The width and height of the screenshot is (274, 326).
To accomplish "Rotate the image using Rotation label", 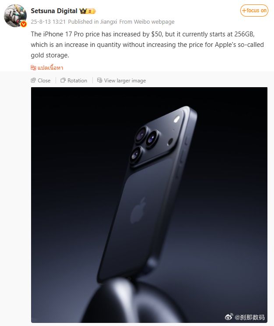I will point(77,81).
